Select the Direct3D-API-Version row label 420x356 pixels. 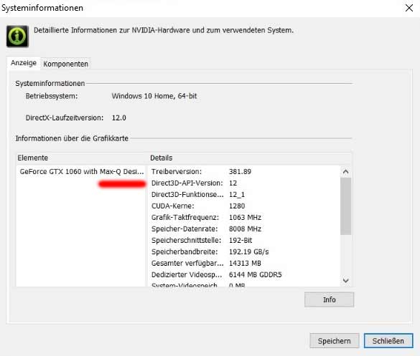click(187, 183)
